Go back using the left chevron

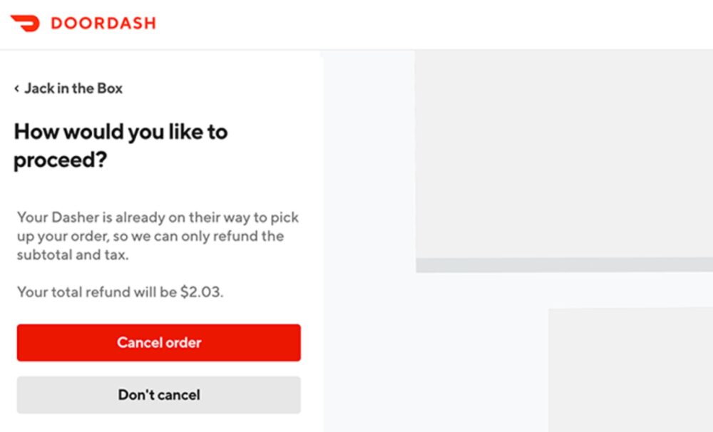tap(16, 89)
